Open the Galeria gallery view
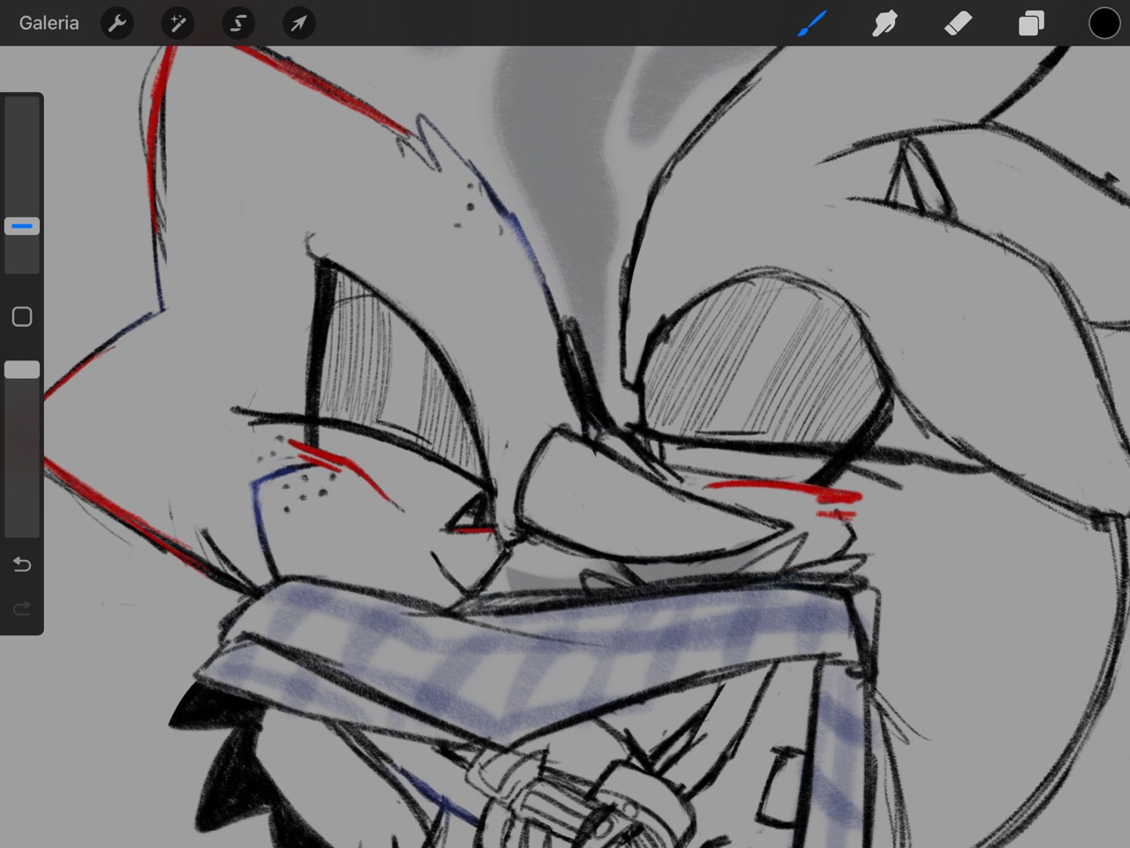This screenshot has height=848, width=1130. click(49, 23)
